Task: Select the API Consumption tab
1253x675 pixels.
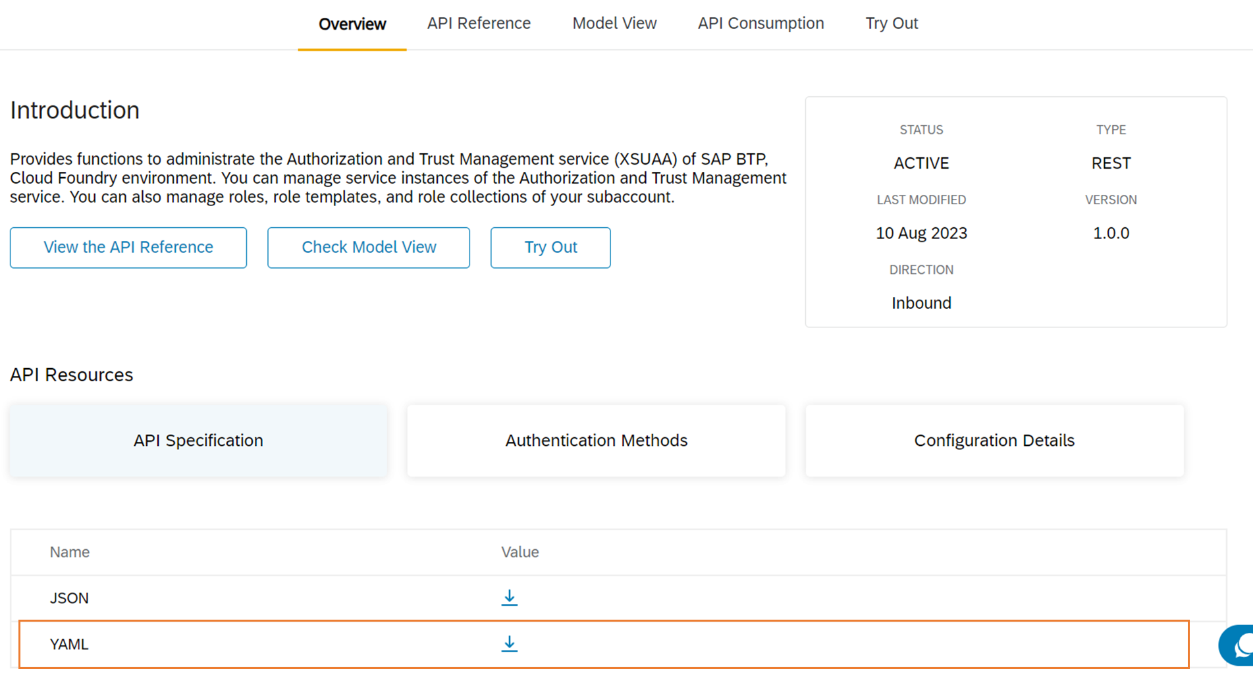Action: (x=760, y=24)
